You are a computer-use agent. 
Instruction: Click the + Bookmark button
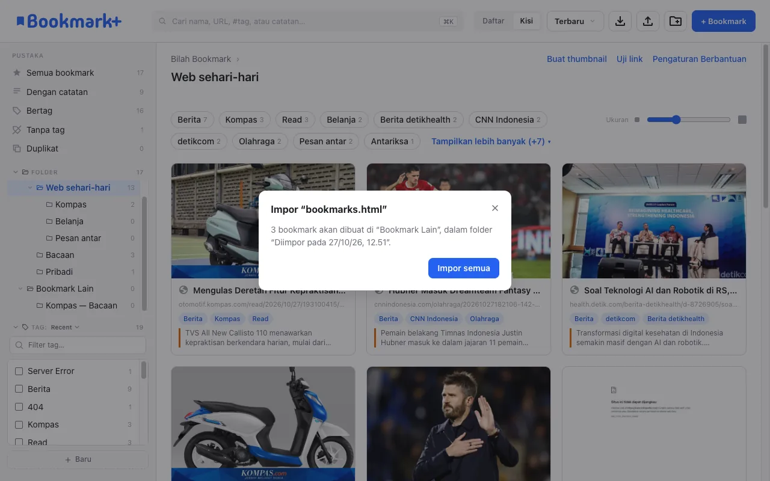[724, 21]
